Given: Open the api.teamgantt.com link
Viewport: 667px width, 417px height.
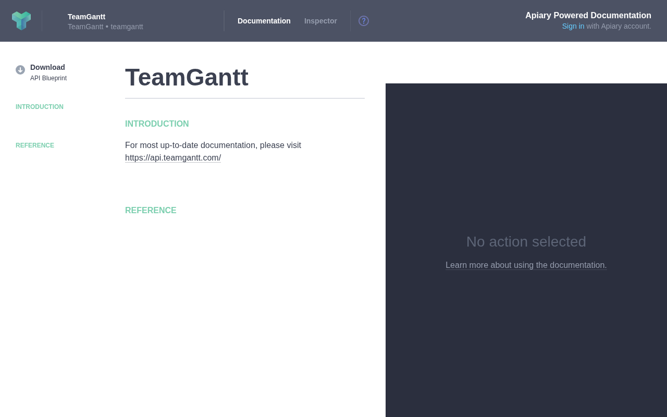Looking at the screenshot, I should [173, 157].
